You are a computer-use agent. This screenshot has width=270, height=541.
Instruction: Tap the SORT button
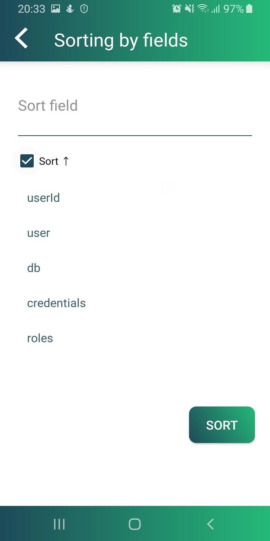[221, 425]
